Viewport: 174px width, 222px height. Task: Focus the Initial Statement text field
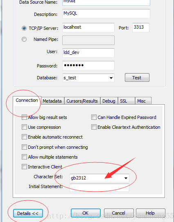tap(99, 188)
